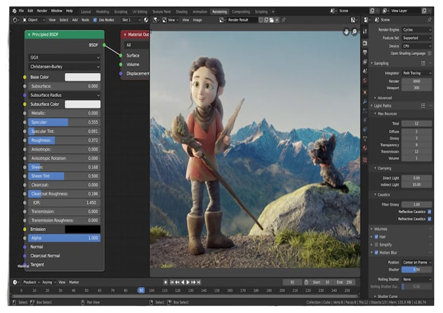
Task: Open the Playback popover in timeline
Action: tap(31, 282)
